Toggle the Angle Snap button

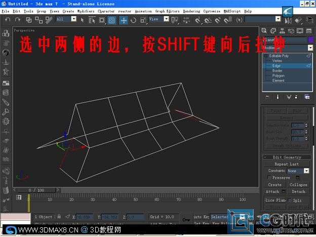pyautogui.click(x=208, y=20)
